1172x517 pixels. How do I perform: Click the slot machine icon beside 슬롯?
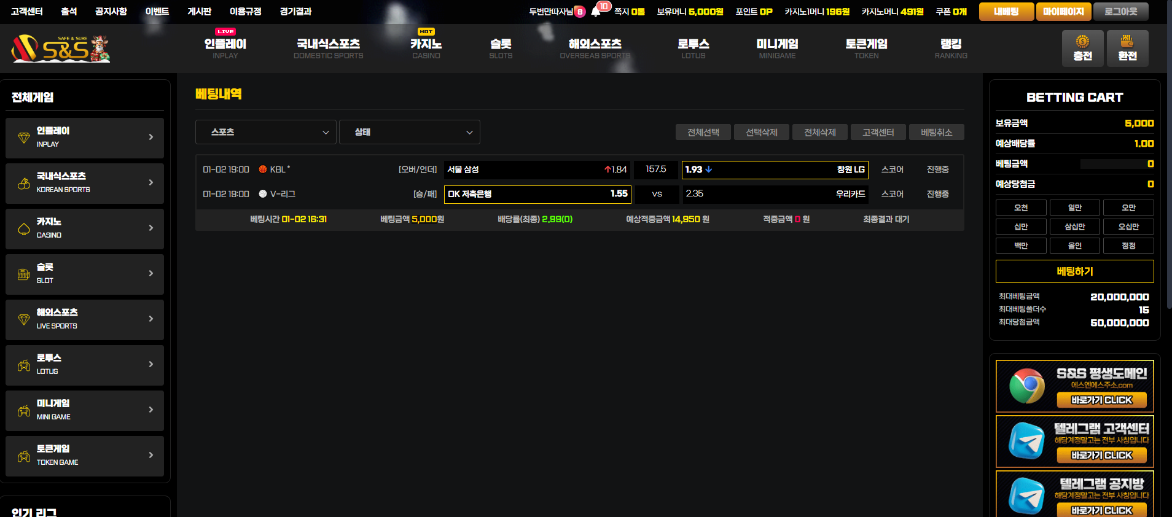24,274
